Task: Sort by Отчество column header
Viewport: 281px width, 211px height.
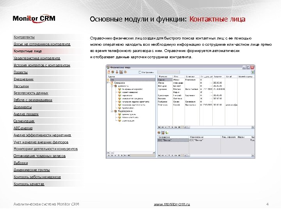Action: [192, 77]
